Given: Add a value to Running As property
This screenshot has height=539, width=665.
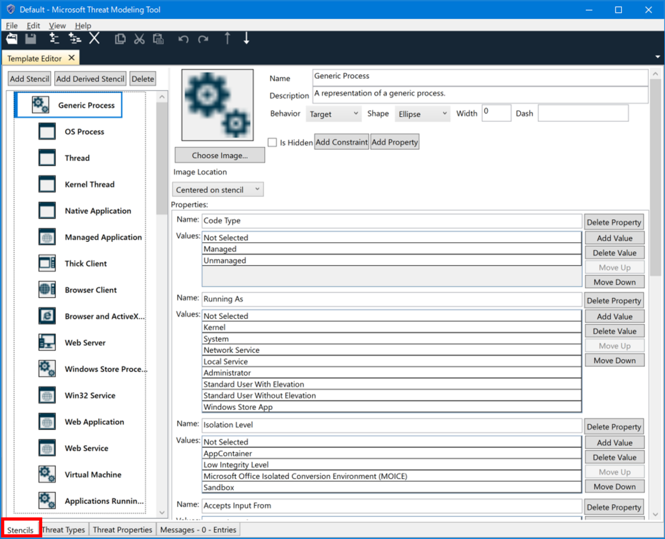Looking at the screenshot, I should pyautogui.click(x=615, y=317).
